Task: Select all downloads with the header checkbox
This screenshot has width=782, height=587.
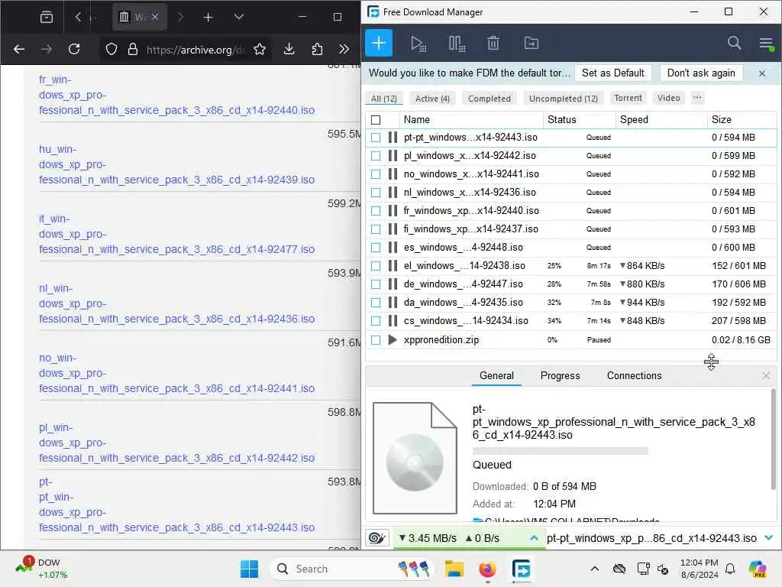Action: pyautogui.click(x=376, y=120)
